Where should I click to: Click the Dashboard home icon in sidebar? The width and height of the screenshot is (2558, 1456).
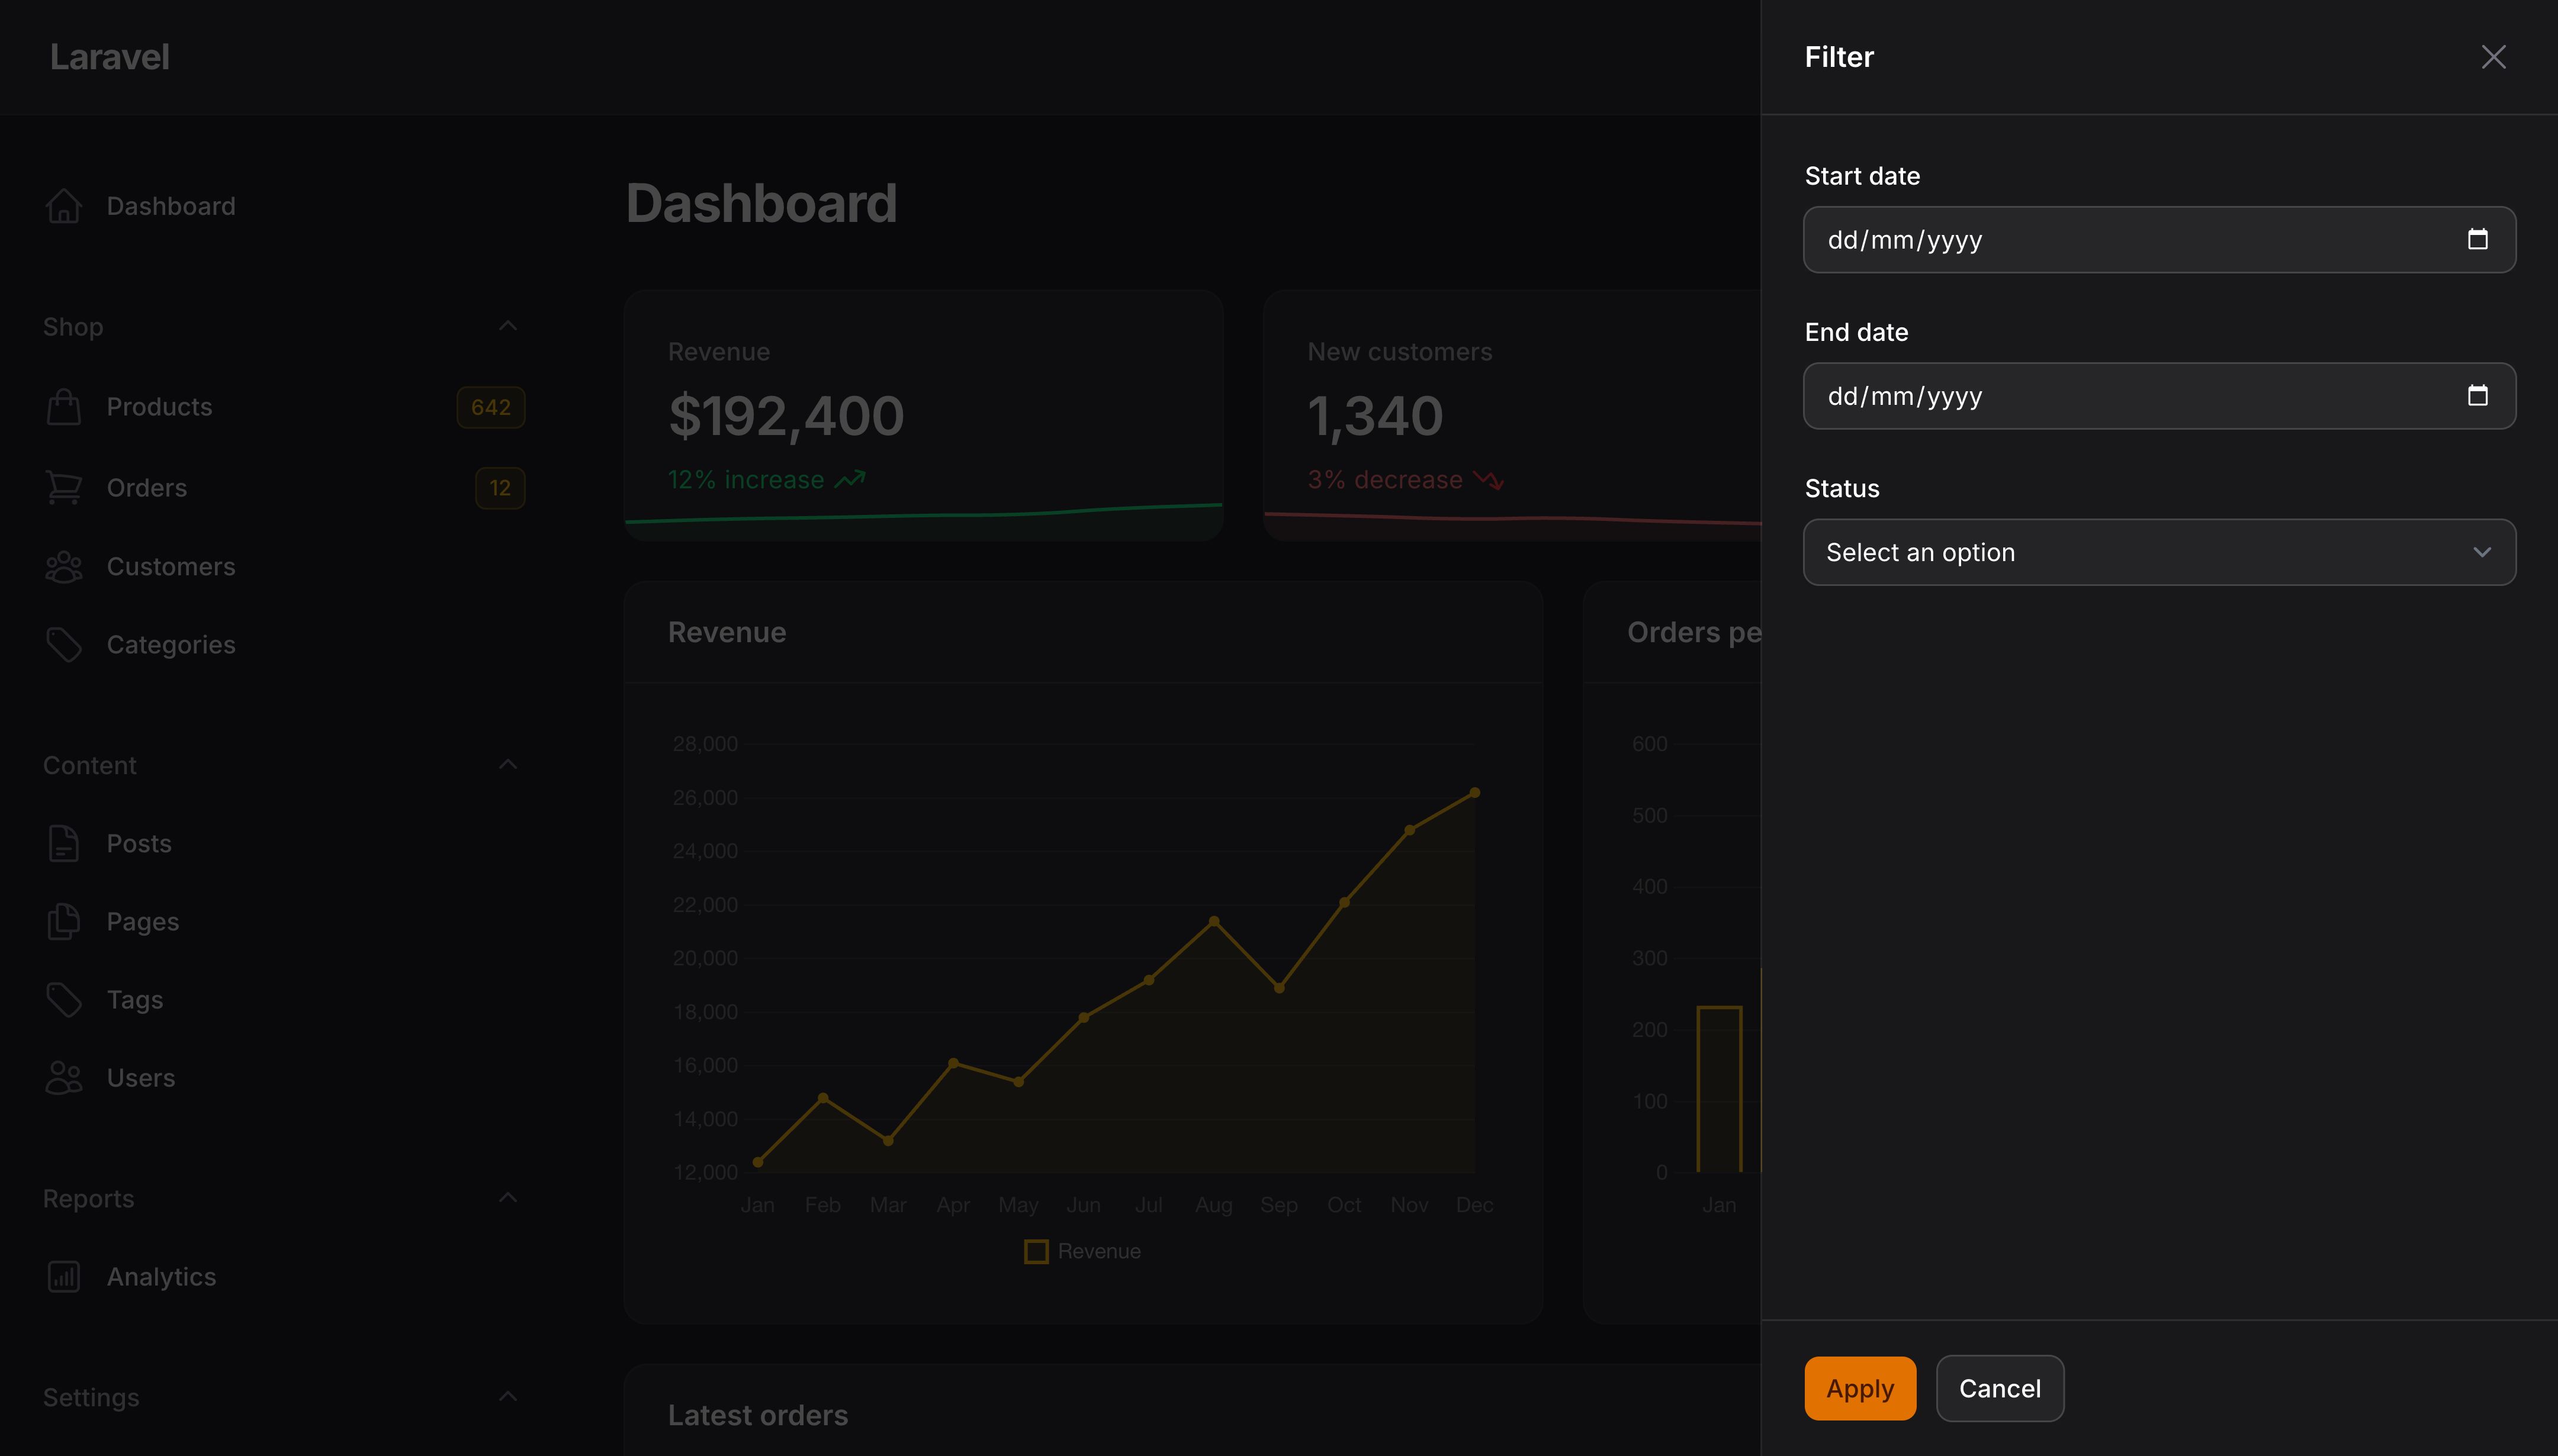pos(64,206)
